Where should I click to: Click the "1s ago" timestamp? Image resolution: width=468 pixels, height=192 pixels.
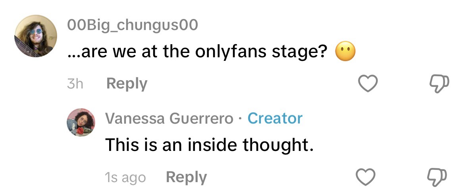click(x=125, y=177)
